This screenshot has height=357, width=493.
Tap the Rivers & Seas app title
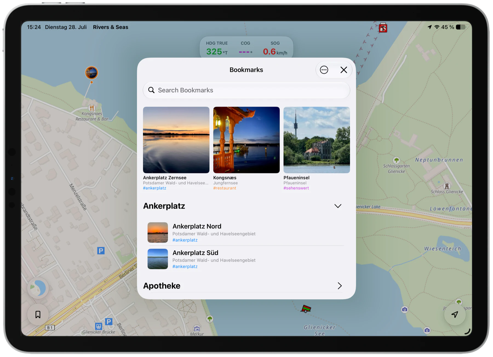(x=111, y=27)
